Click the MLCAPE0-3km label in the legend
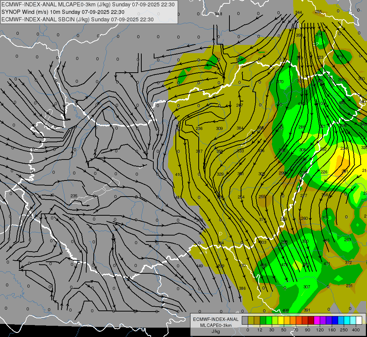 tap(216, 325)
